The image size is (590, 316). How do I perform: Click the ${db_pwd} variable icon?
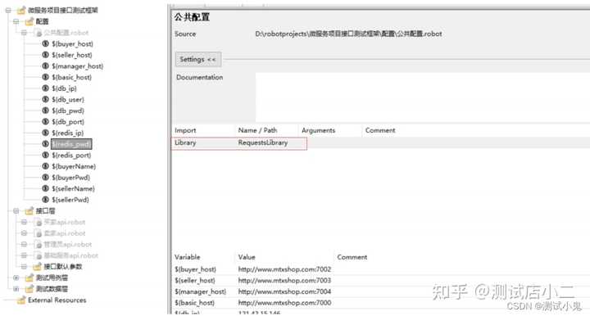(x=46, y=111)
